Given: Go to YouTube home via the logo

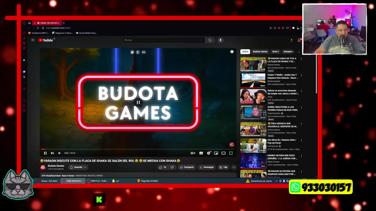Looking at the screenshot, I should 46,40.
